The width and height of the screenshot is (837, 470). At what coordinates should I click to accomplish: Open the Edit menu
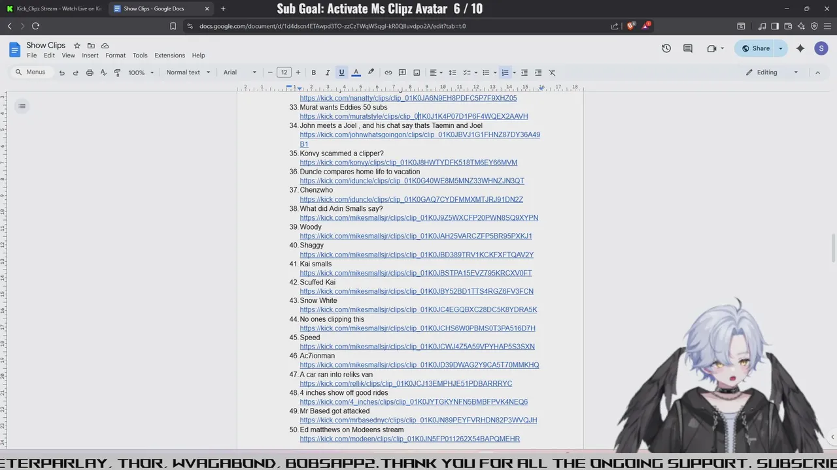49,55
